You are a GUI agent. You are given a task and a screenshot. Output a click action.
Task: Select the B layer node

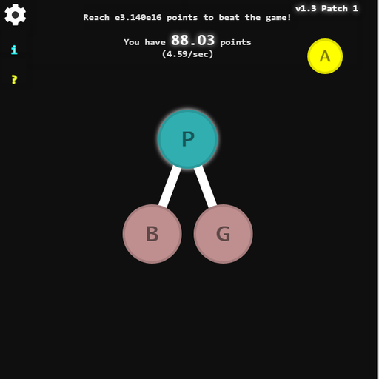click(x=152, y=234)
